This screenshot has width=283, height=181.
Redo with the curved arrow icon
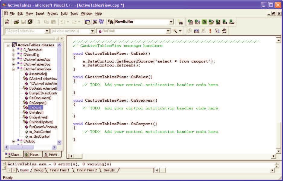[74, 22]
